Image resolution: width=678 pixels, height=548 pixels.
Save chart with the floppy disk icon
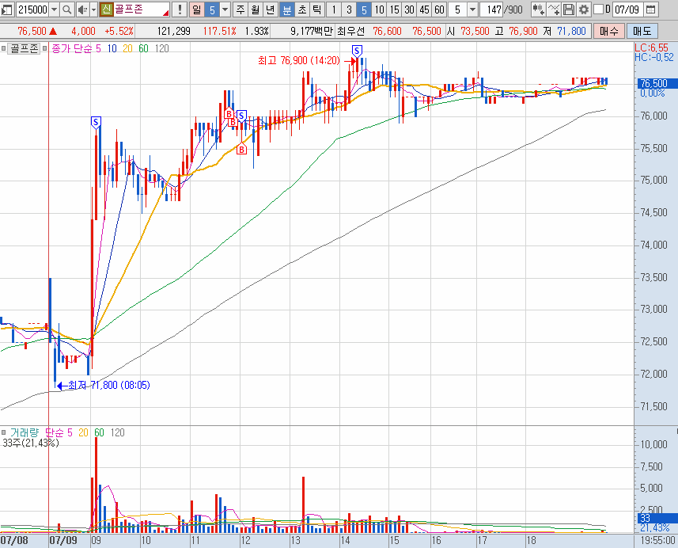[x=569, y=10]
